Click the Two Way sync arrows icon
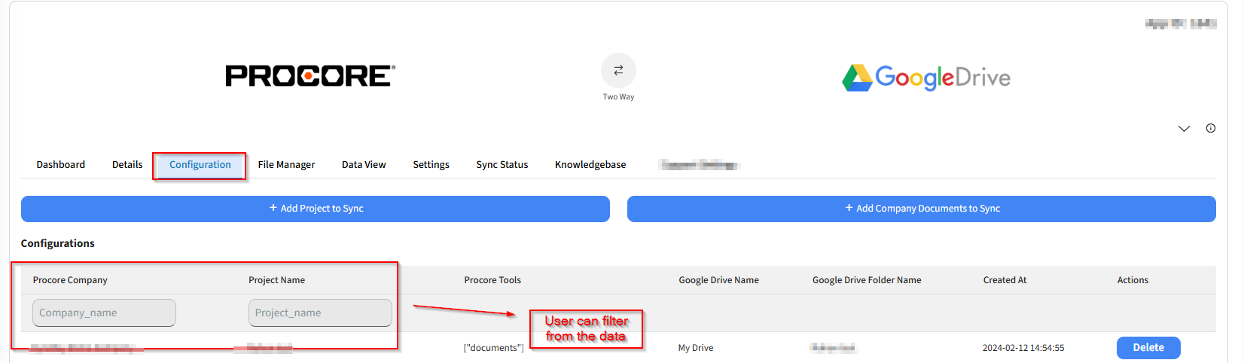Screen dimensions: 1244x363 coord(618,70)
